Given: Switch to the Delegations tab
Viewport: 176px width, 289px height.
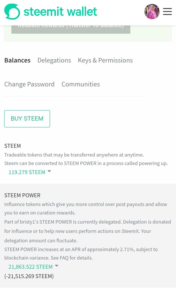Looking at the screenshot, I should pyautogui.click(x=54, y=60).
